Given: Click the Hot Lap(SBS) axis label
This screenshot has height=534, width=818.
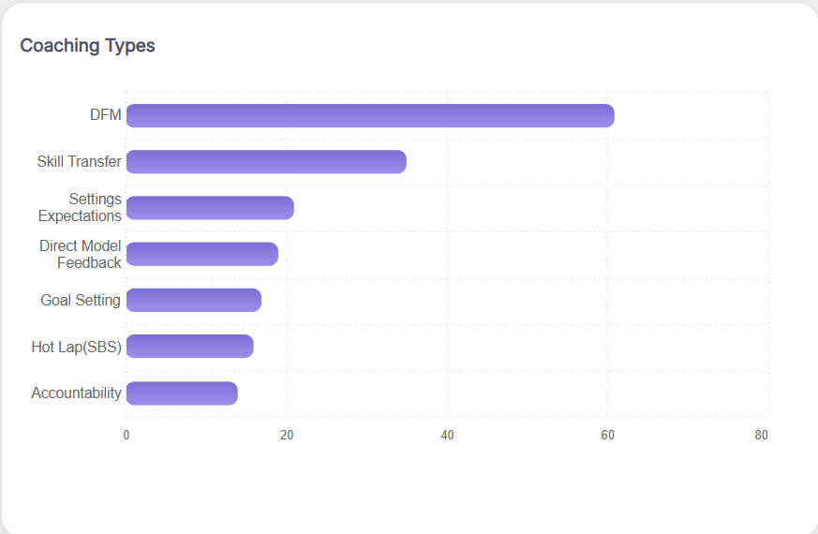Looking at the screenshot, I should click(x=76, y=347).
